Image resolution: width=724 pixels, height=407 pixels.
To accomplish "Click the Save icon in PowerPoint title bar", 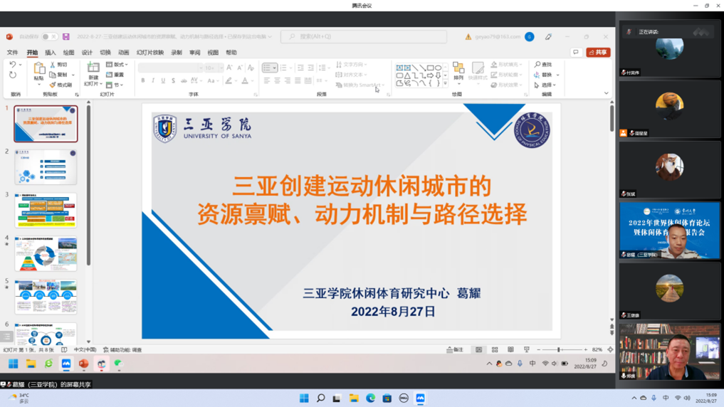I will (x=66, y=36).
